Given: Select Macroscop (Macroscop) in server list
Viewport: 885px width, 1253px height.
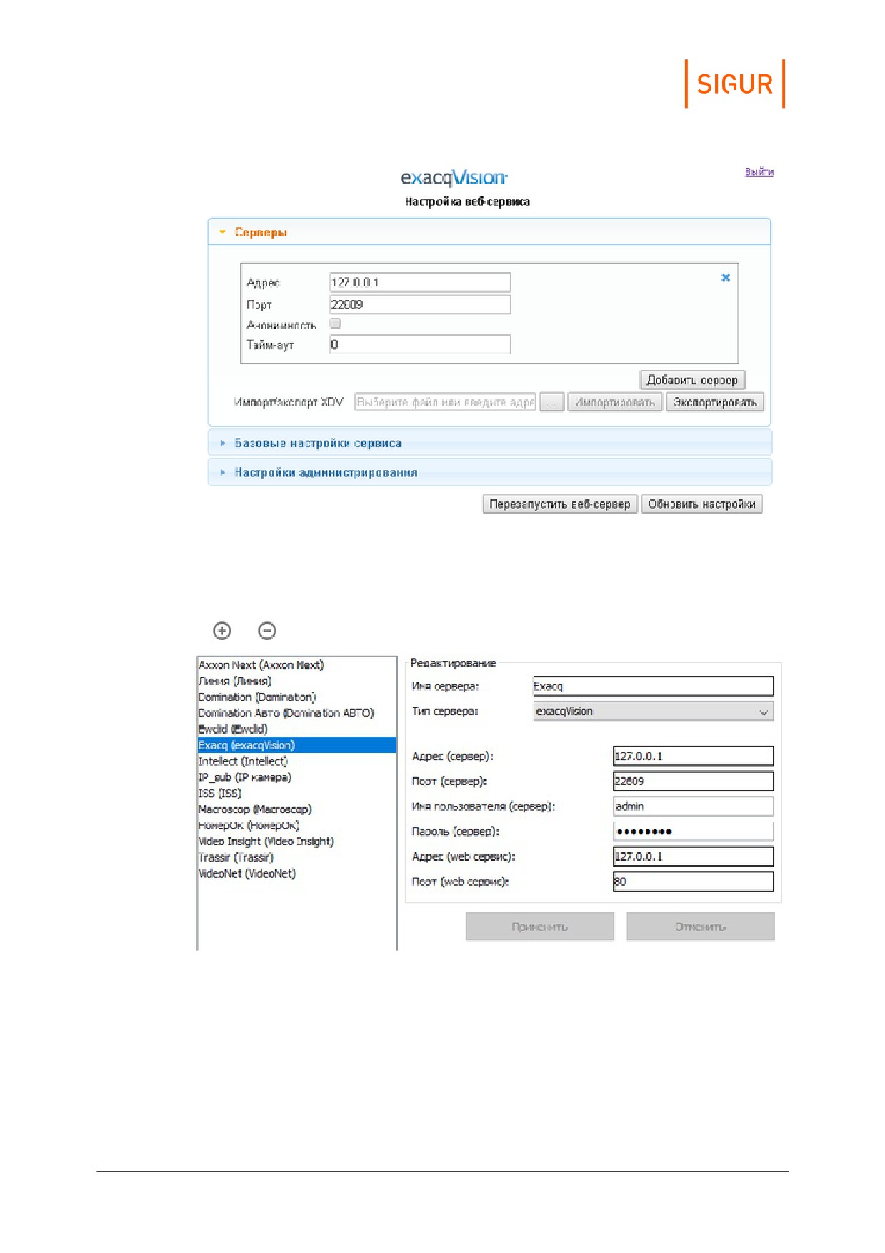Looking at the screenshot, I should tap(297, 809).
